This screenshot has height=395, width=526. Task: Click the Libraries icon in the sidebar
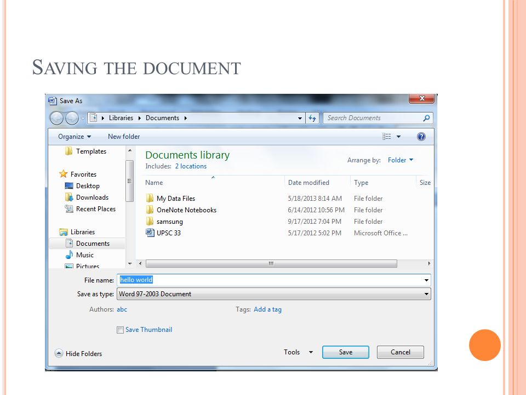pos(64,232)
